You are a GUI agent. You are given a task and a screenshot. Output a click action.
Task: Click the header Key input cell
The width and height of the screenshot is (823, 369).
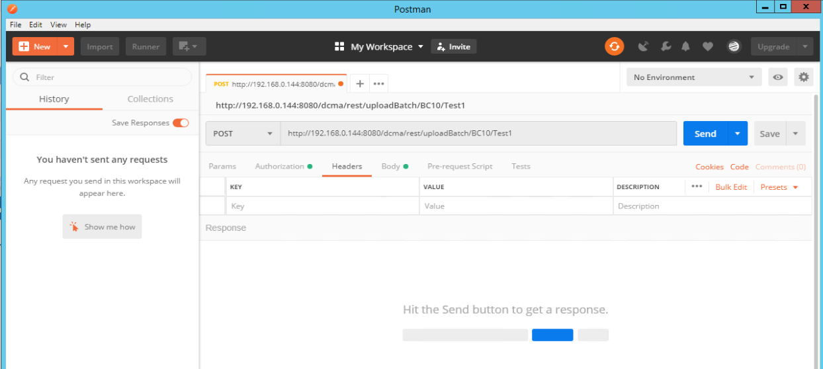(322, 206)
